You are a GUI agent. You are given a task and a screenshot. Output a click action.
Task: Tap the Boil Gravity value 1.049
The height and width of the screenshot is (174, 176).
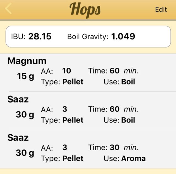[123, 36]
